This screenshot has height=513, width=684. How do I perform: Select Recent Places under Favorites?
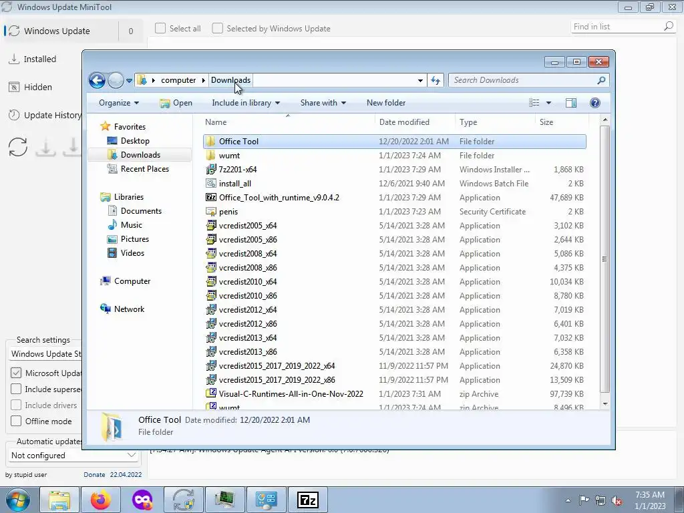[x=144, y=169]
